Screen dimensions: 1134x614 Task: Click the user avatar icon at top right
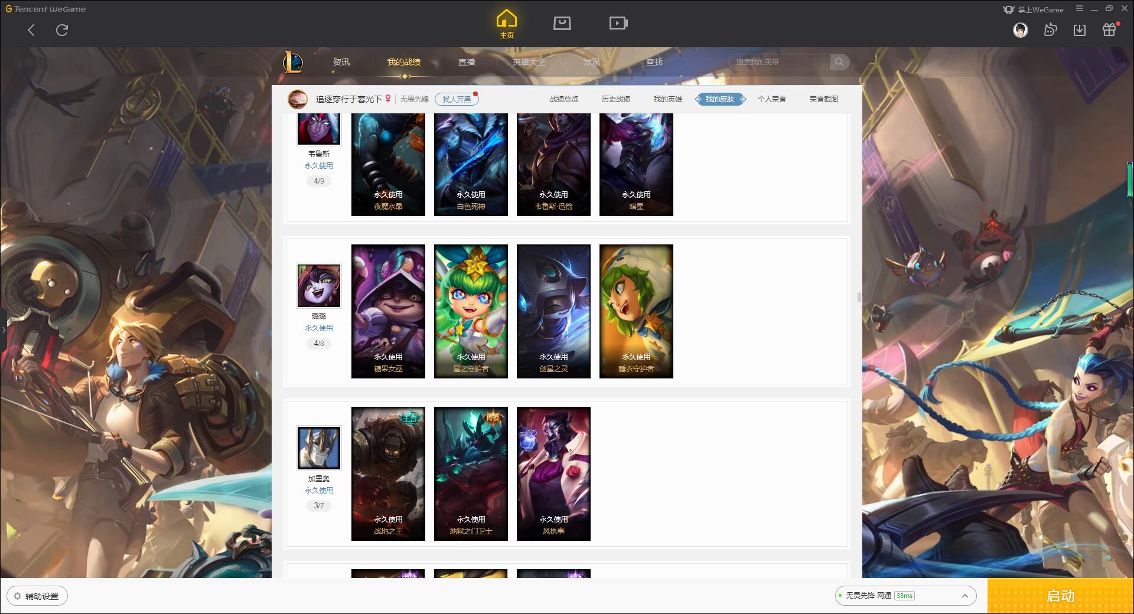pos(1021,30)
